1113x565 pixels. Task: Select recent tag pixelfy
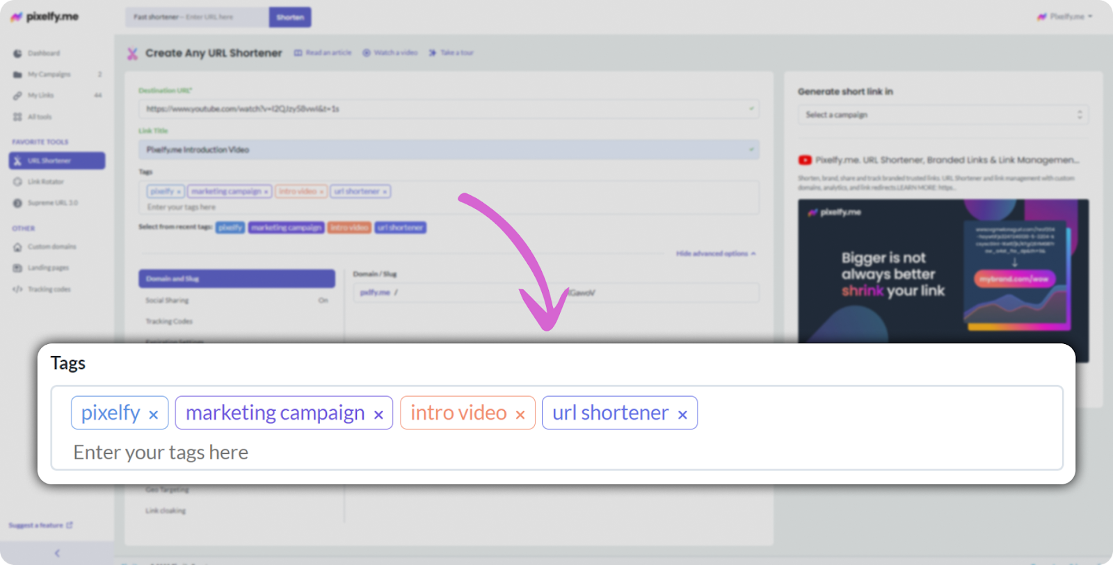(230, 227)
